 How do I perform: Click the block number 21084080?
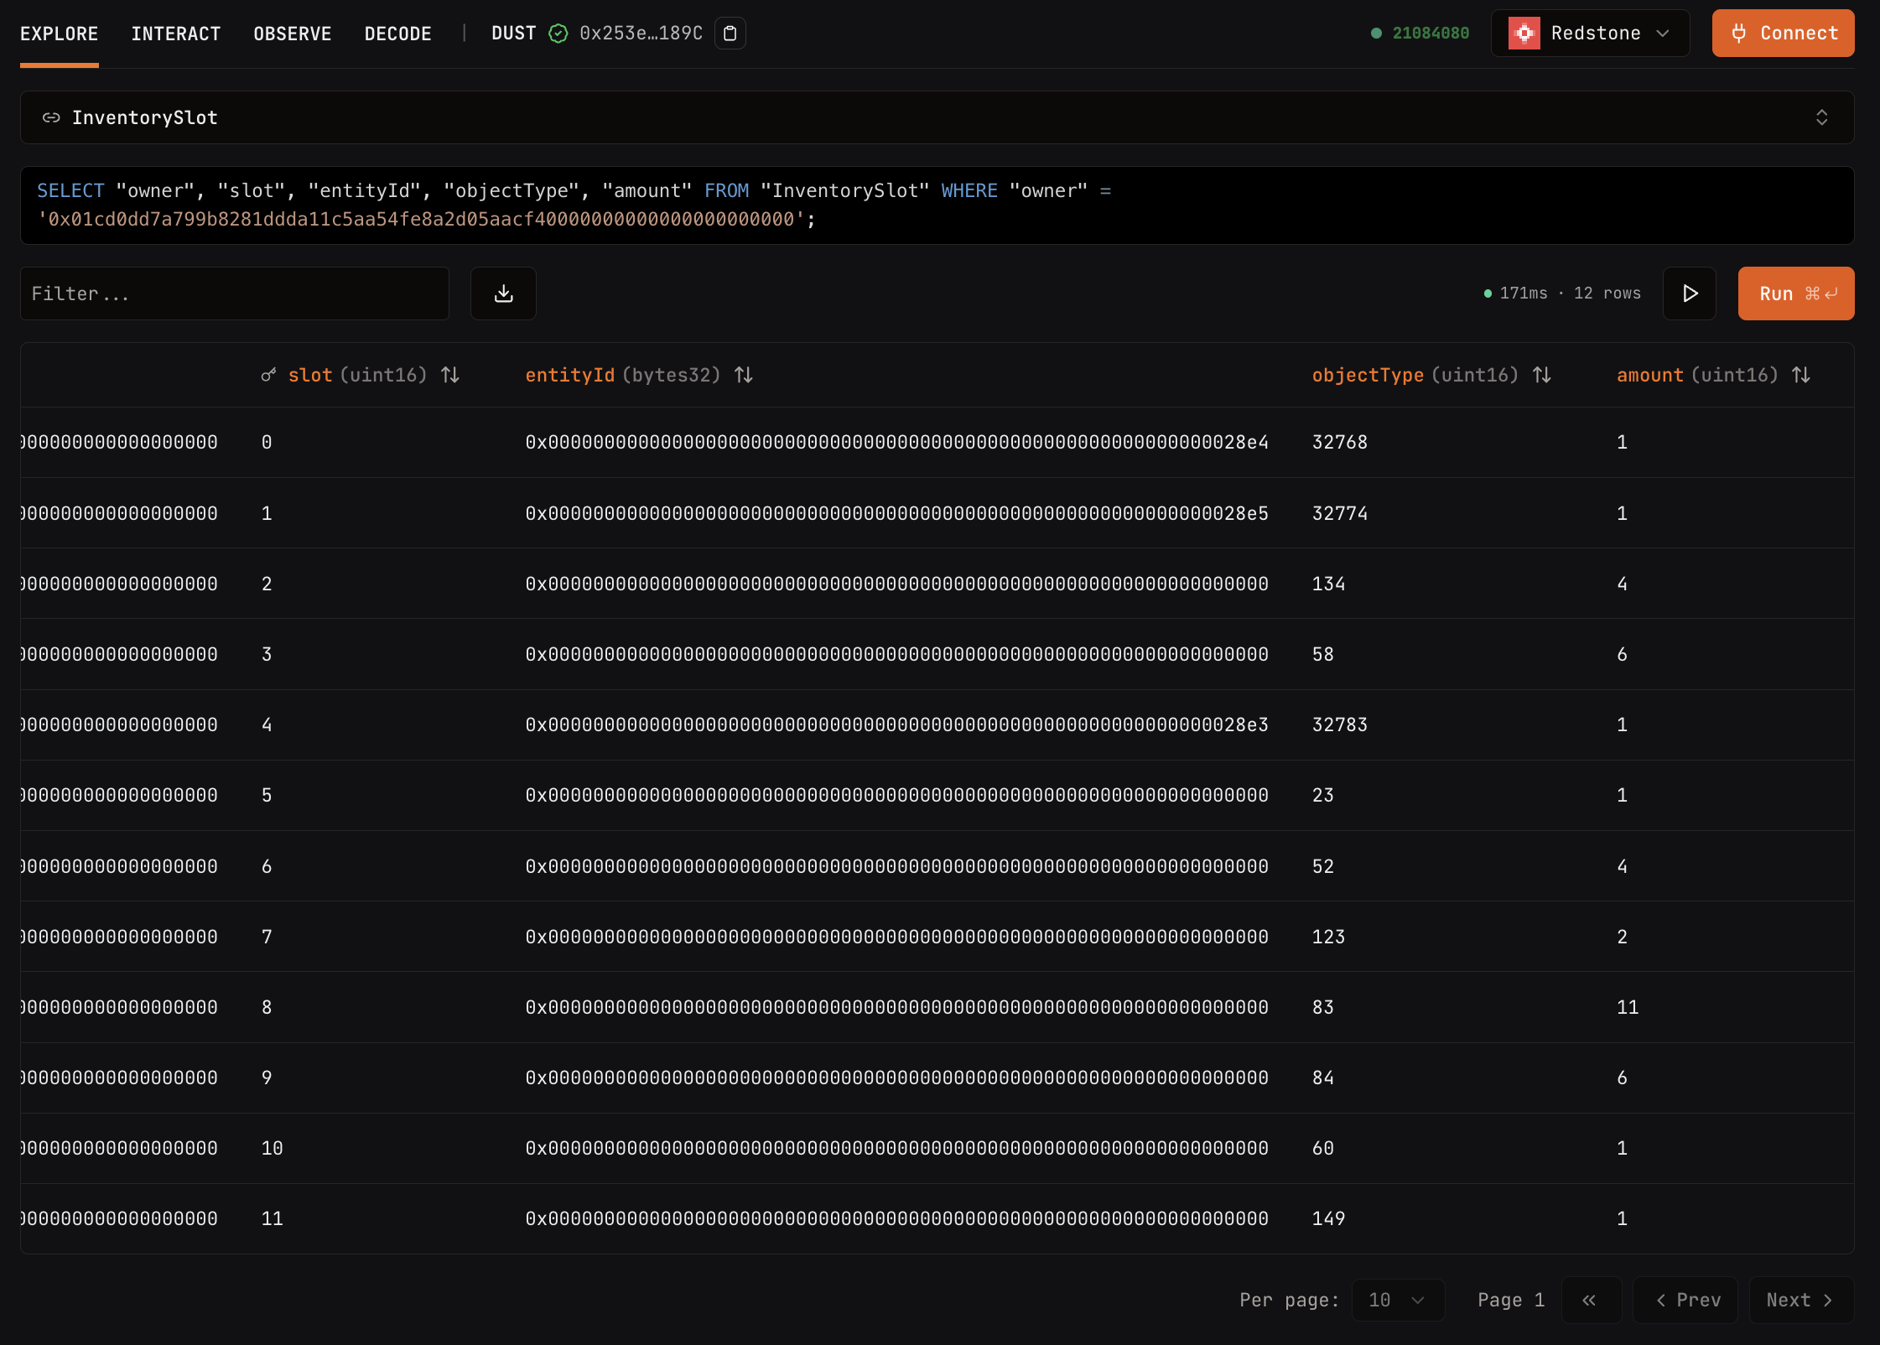[x=1431, y=34]
